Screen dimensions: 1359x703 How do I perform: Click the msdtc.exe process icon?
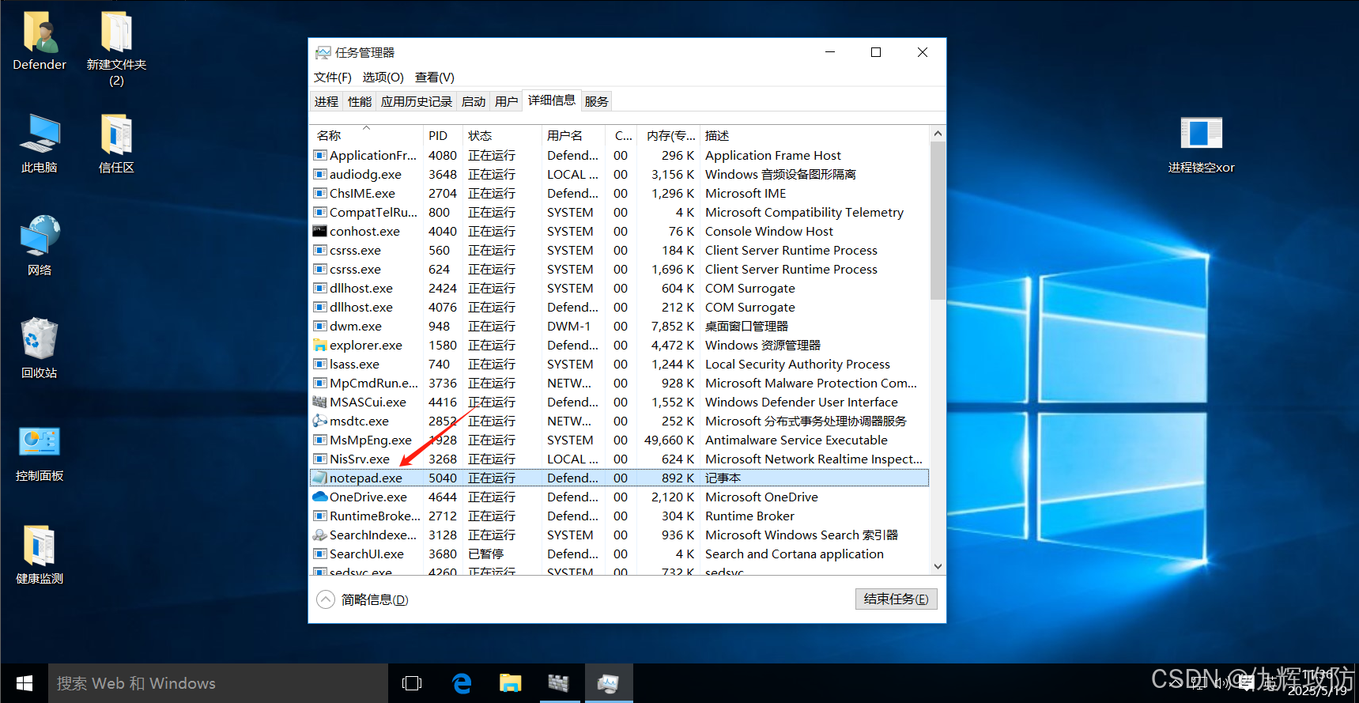[x=319, y=421]
